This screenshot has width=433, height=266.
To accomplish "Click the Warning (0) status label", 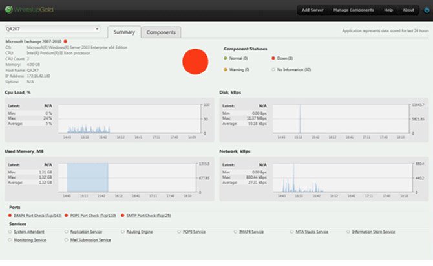I will coord(239,70).
